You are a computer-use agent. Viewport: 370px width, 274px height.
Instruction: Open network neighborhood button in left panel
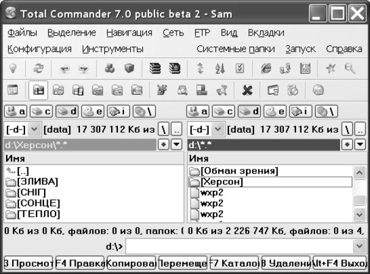click(144, 111)
